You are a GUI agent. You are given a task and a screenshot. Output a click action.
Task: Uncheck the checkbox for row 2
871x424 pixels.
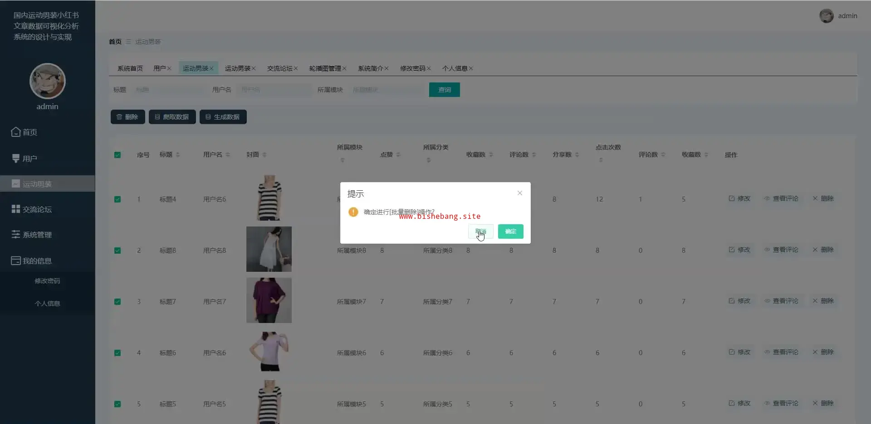click(x=117, y=251)
